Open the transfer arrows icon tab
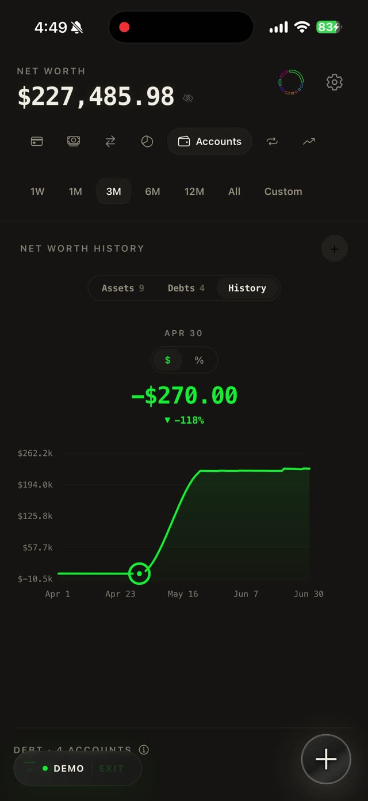 (110, 141)
